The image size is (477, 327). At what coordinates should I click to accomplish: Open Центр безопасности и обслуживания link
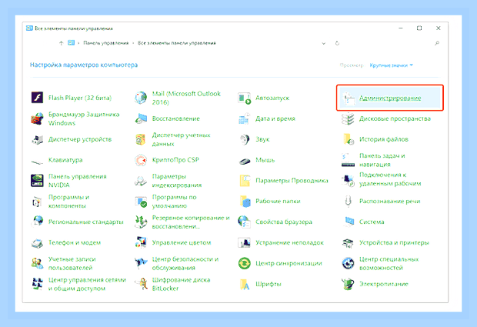pyautogui.click(x=185, y=263)
